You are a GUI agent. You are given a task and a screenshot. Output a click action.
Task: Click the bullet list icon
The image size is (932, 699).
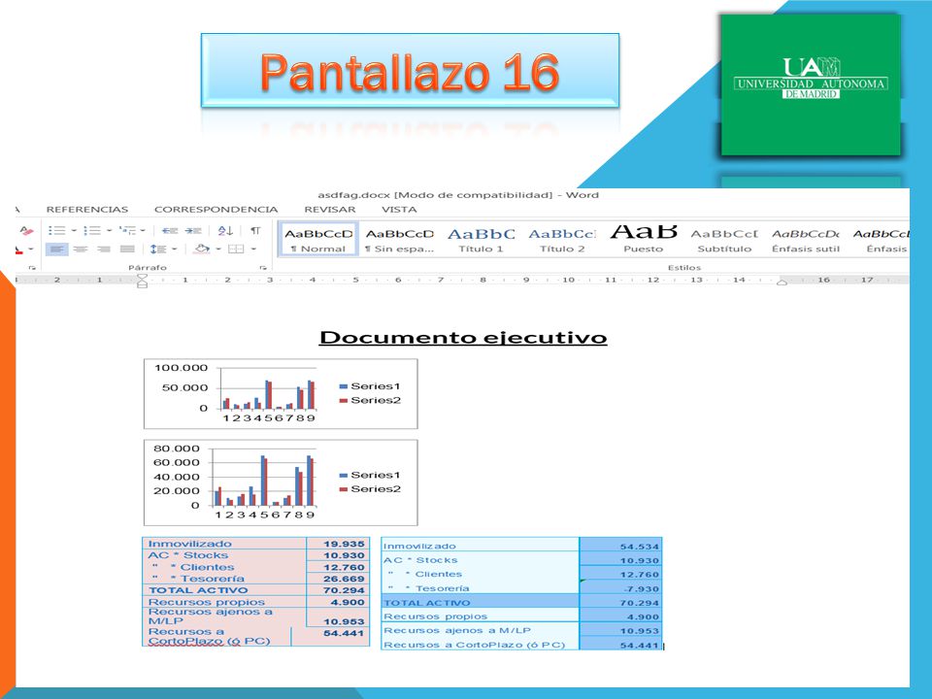tap(57, 231)
